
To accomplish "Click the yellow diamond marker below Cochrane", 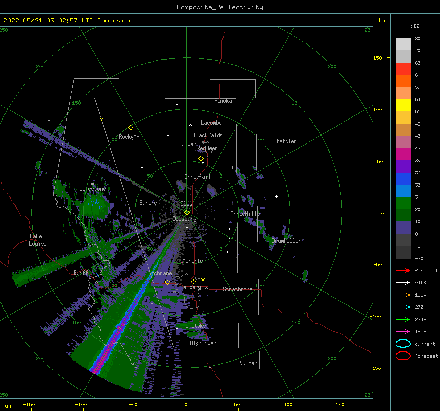I will (167, 282).
